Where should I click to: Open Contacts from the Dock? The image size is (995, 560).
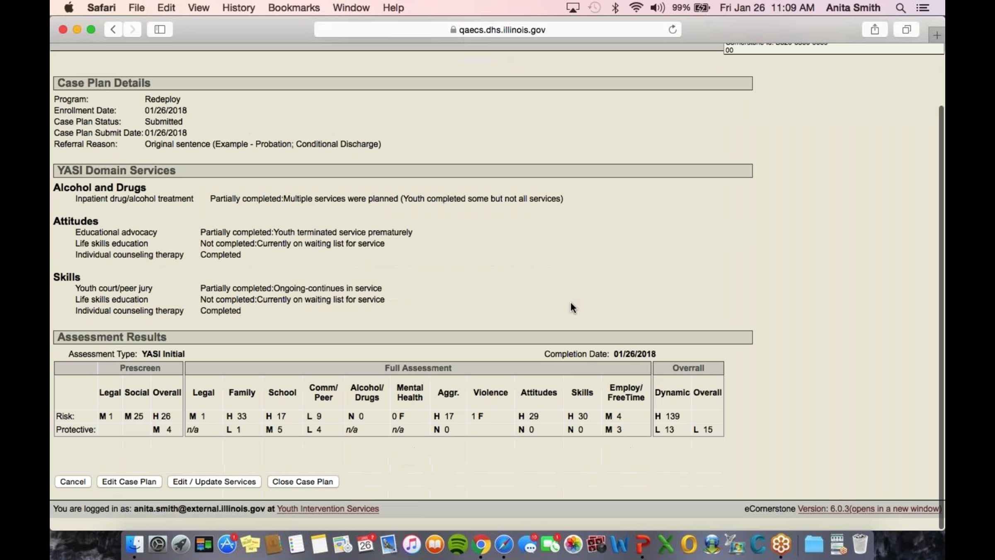tap(273, 544)
